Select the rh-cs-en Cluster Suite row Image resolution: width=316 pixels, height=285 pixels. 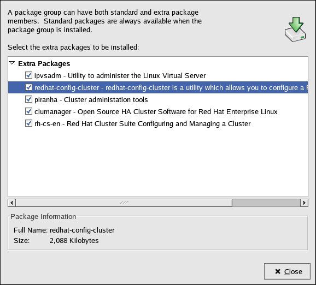[158, 123]
